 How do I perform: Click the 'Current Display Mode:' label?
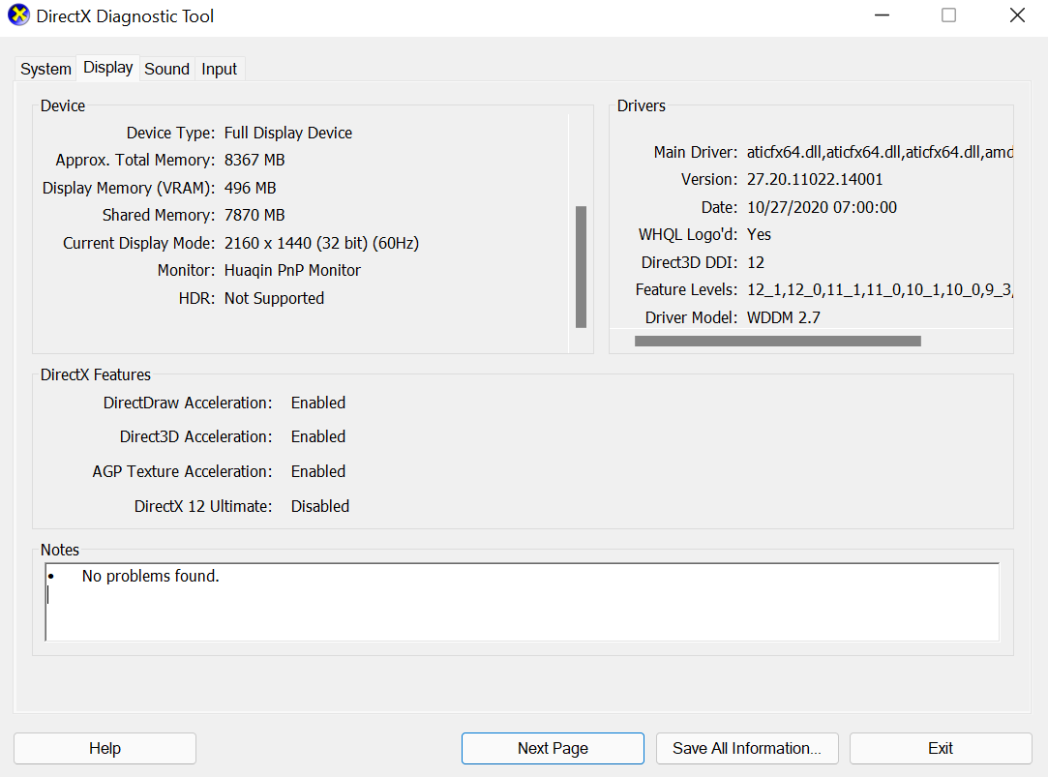coord(139,243)
